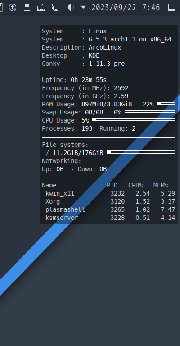Viewport: 180px width, 346px height.
Task: Click the ksmserver process name
Action: tap(62, 218)
